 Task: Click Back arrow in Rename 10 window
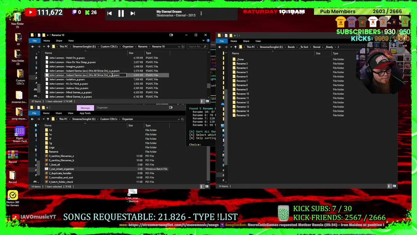pyautogui.click(x=33, y=47)
